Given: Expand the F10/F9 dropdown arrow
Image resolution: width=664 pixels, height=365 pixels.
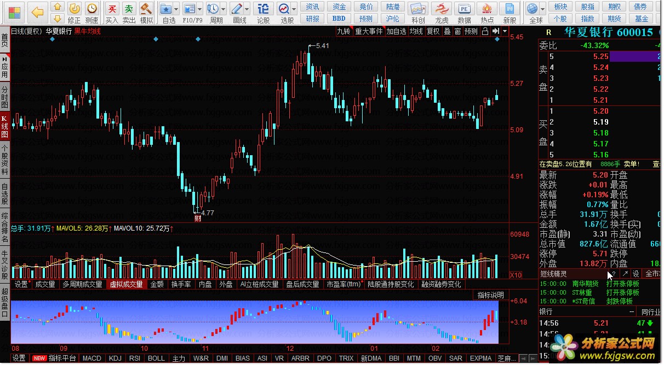Looking at the screenshot, I should point(199,9).
